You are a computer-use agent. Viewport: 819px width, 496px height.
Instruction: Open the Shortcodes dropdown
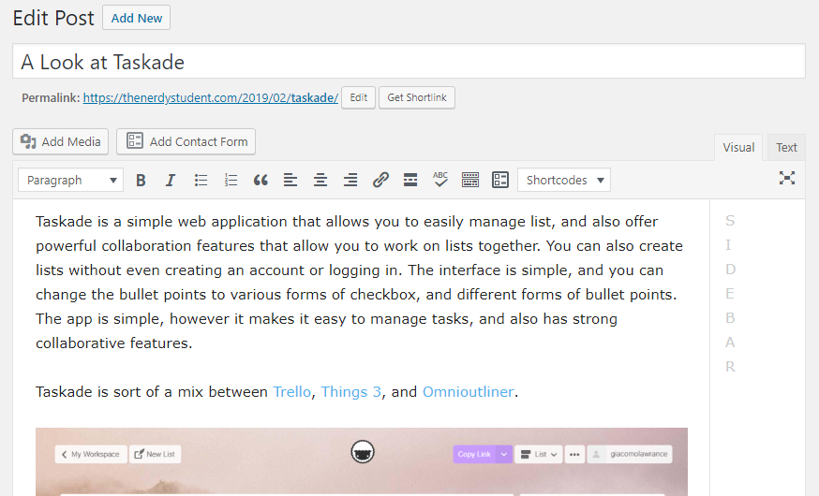pyautogui.click(x=564, y=180)
